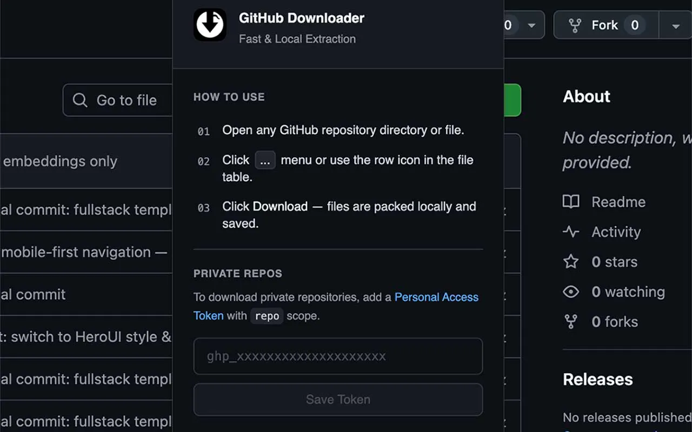Click the book icon beside Readme
Image resolution: width=692 pixels, height=432 pixels.
(571, 202)
